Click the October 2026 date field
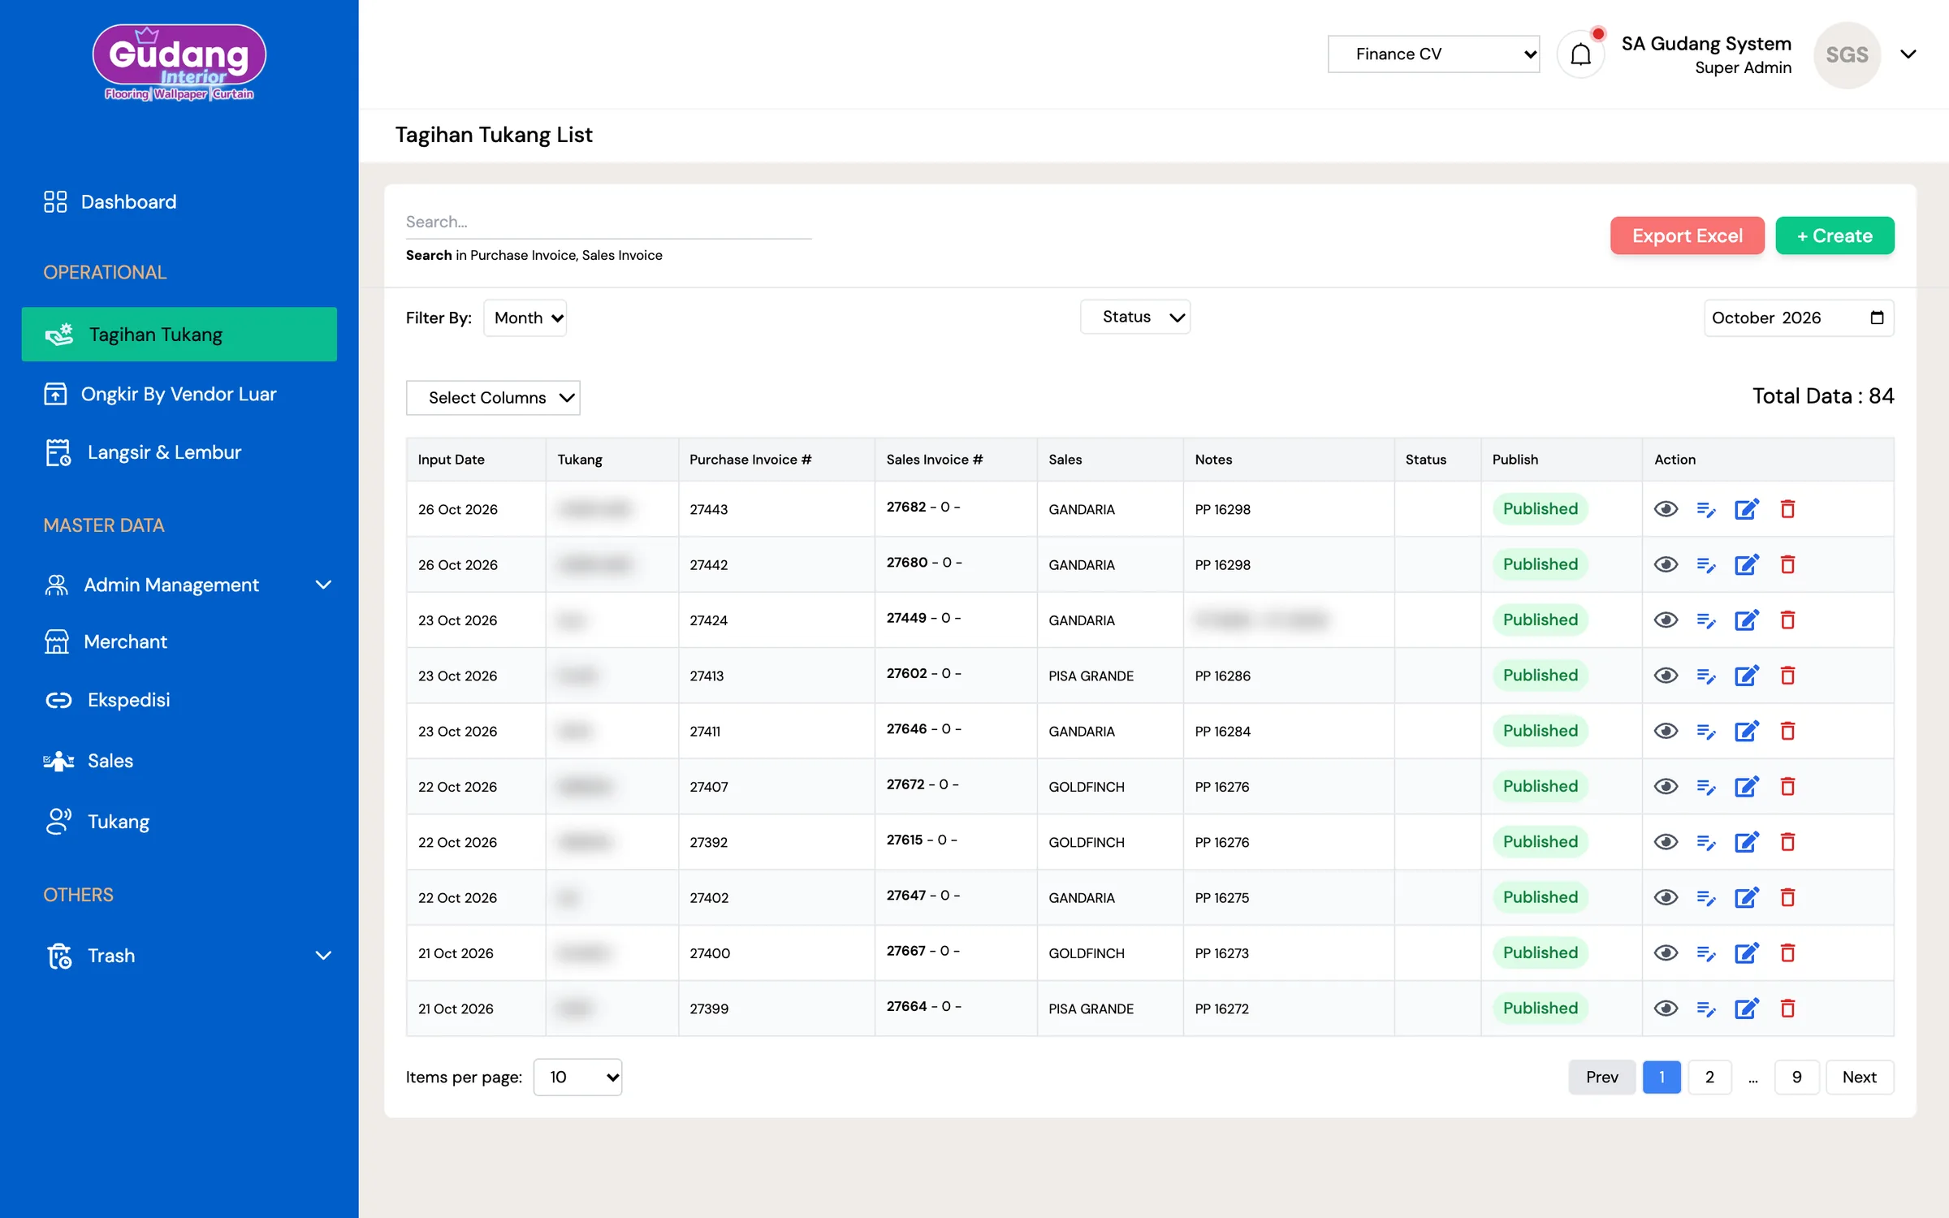 [x=1798, y=317]
